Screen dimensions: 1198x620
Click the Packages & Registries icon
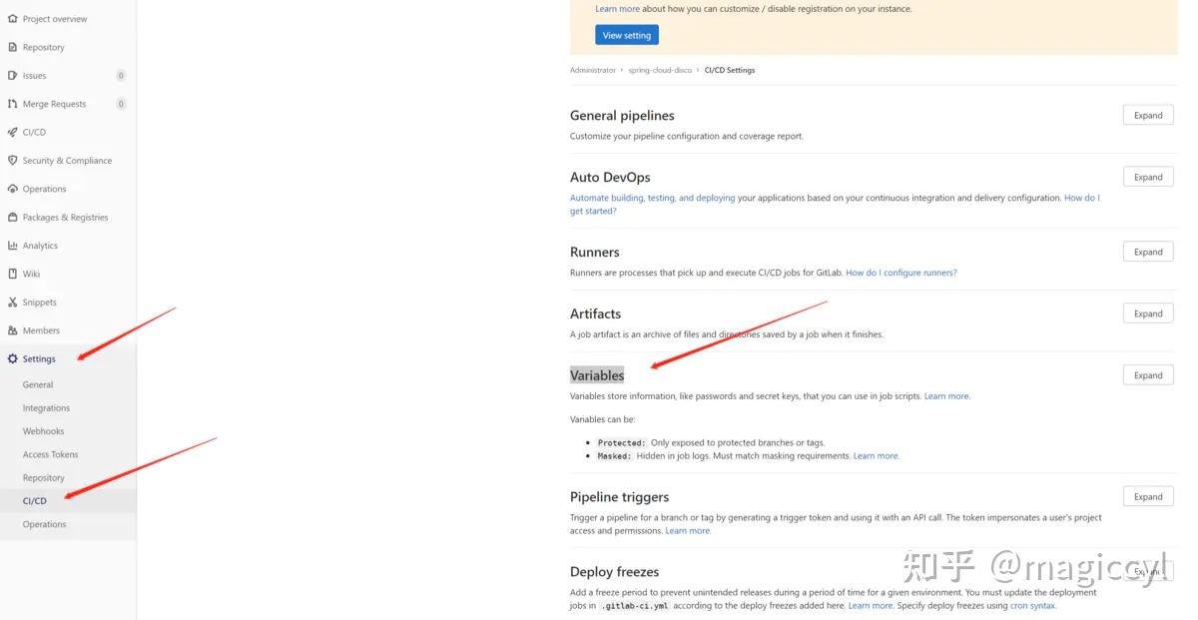point(13,217)
